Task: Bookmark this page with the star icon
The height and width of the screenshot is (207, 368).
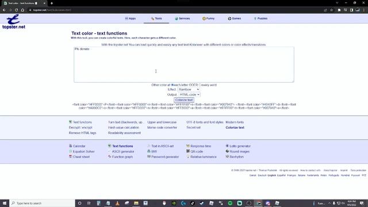Action: (331, 10)
